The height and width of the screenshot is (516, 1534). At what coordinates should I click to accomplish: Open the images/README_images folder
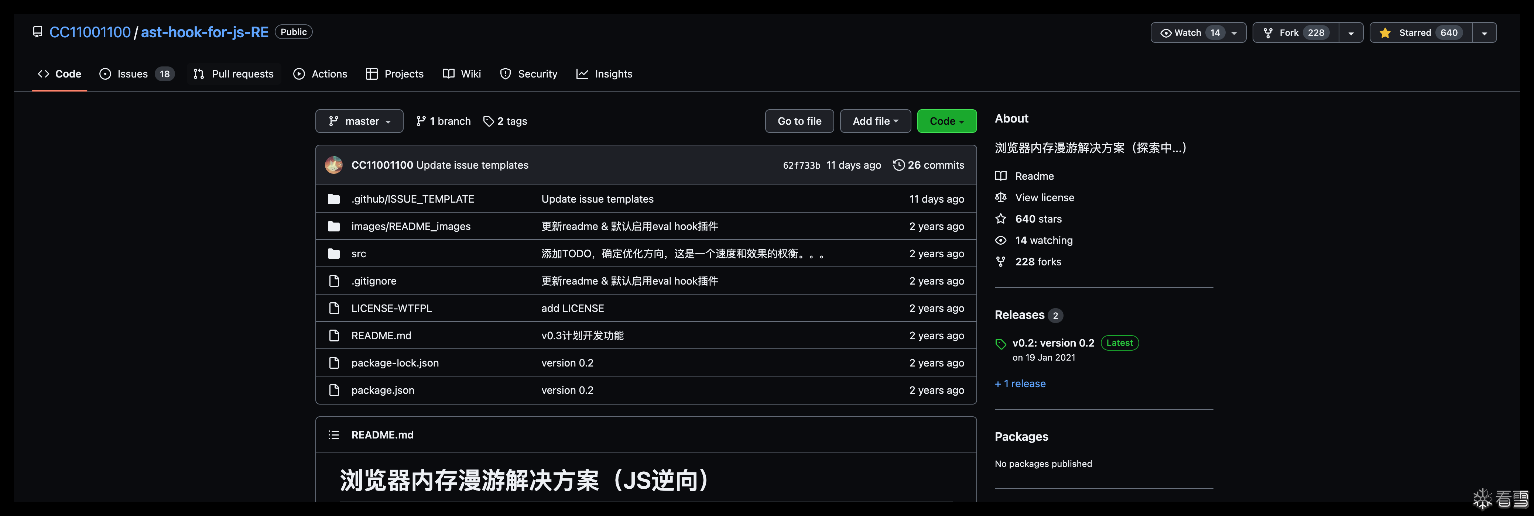coord(411,226)
